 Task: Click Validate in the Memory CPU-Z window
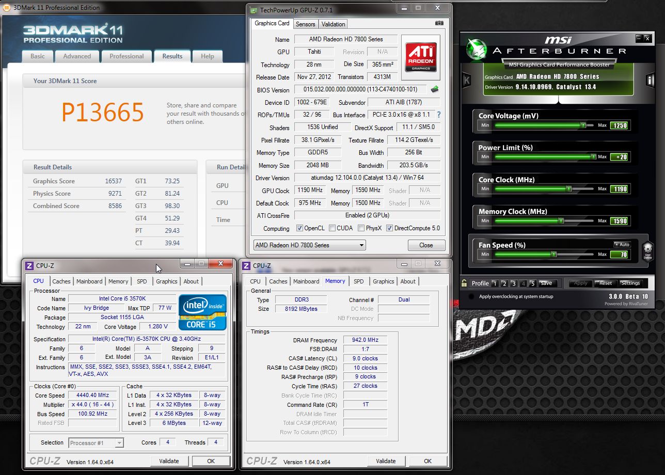(x=386, y=461)
